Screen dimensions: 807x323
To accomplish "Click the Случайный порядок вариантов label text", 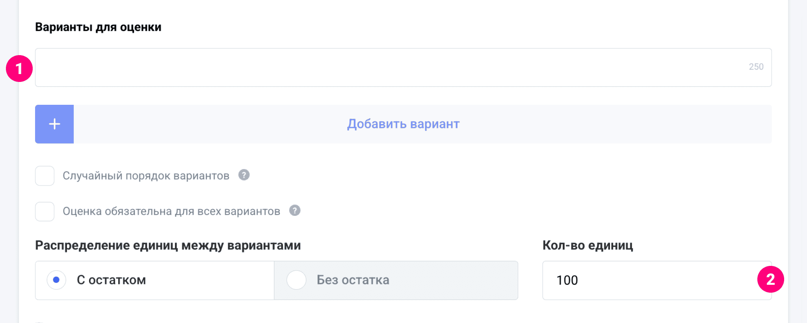I will 146,176.
